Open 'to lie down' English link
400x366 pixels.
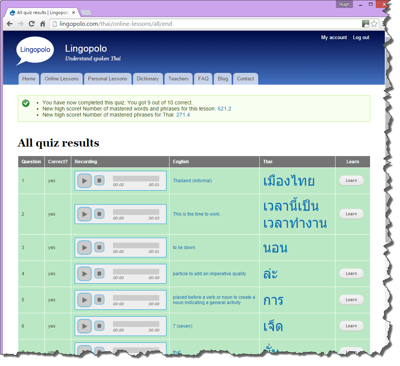184,248
